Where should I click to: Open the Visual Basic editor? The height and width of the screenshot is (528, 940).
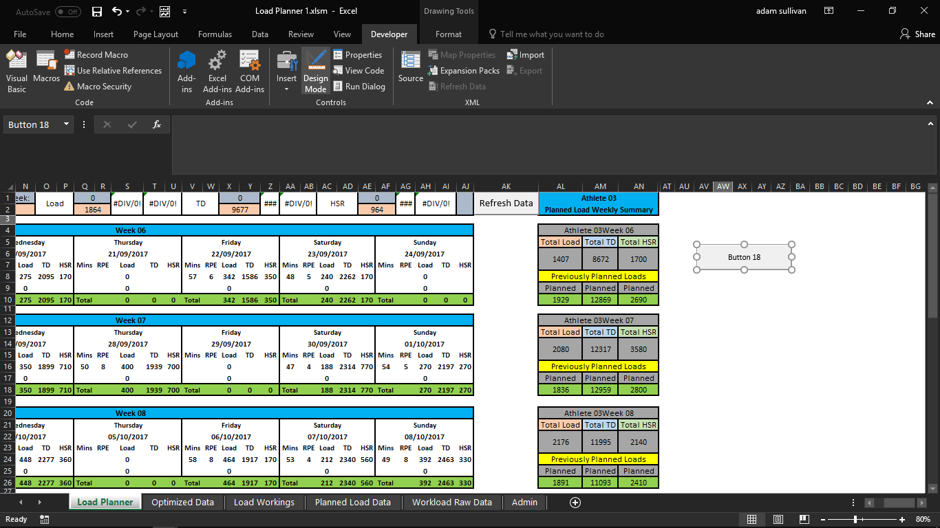(x=17, y=71)
